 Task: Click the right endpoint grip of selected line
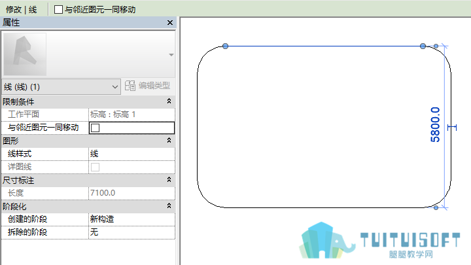click(x=423, y=46)
